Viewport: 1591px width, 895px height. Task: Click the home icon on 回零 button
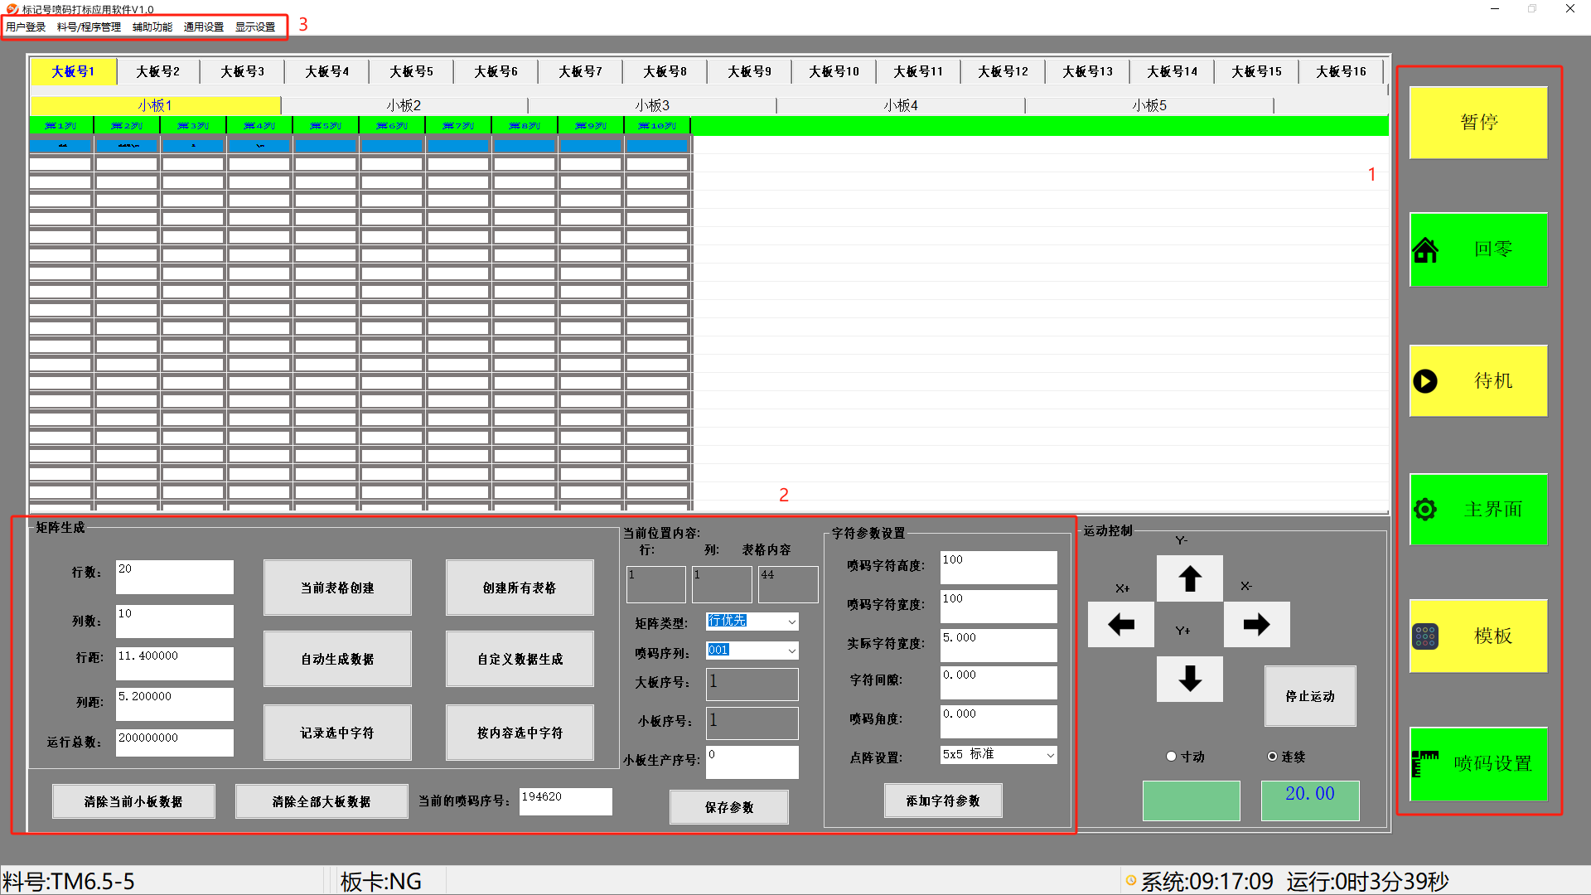tap(1425, 249)
